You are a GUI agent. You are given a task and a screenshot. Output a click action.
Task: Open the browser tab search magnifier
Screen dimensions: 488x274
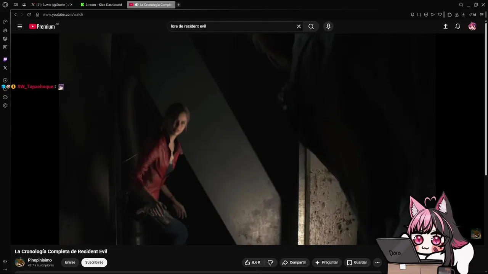point(461,5)
